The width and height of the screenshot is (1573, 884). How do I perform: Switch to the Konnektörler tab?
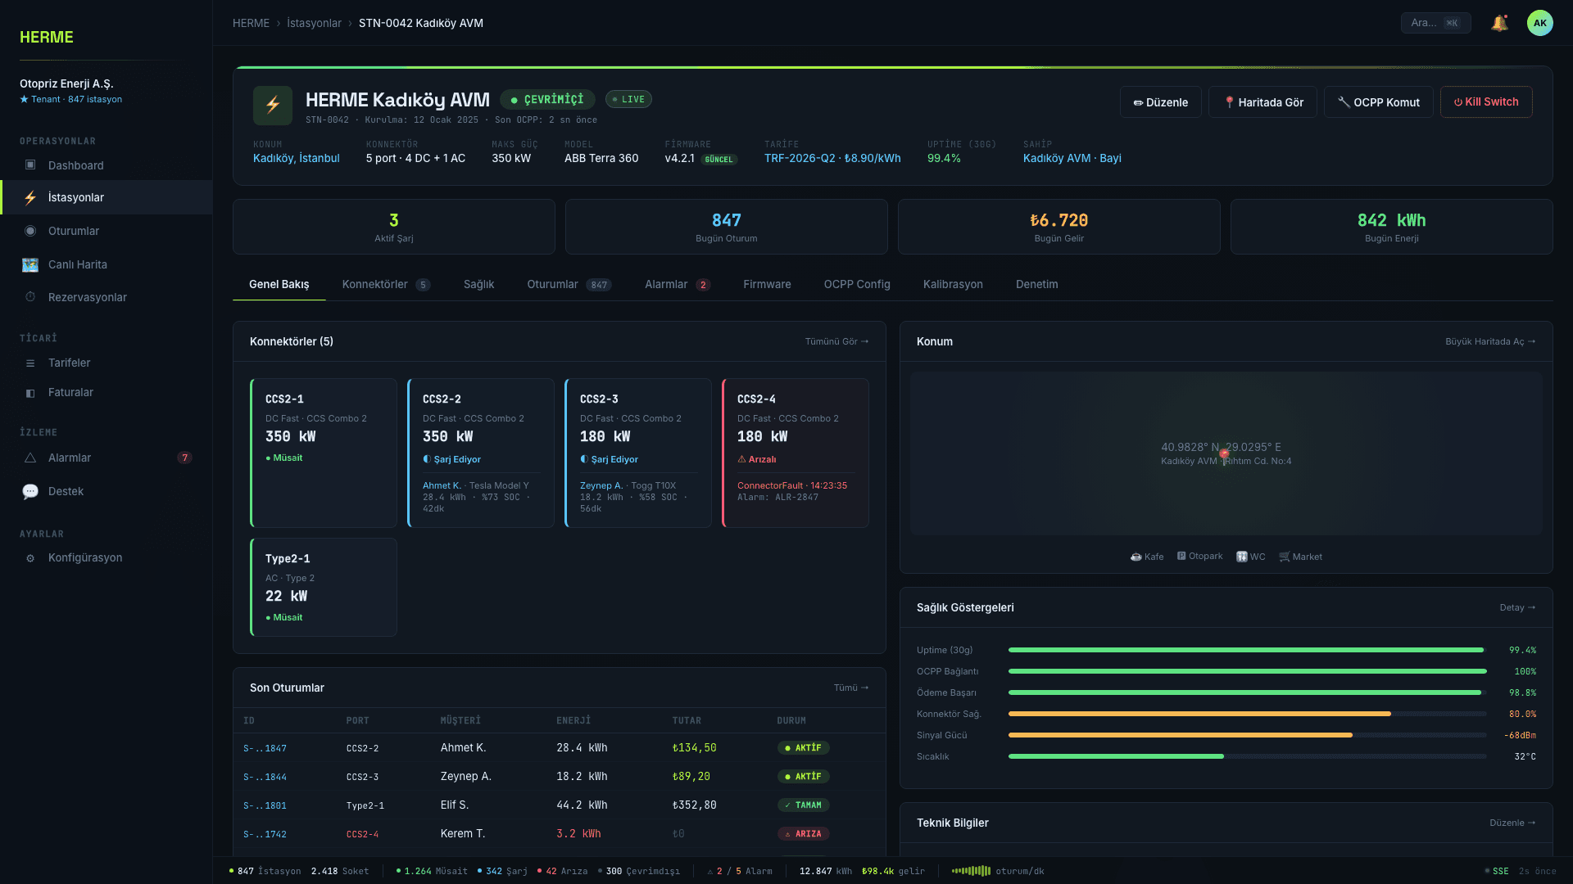(x=386, y=284)
